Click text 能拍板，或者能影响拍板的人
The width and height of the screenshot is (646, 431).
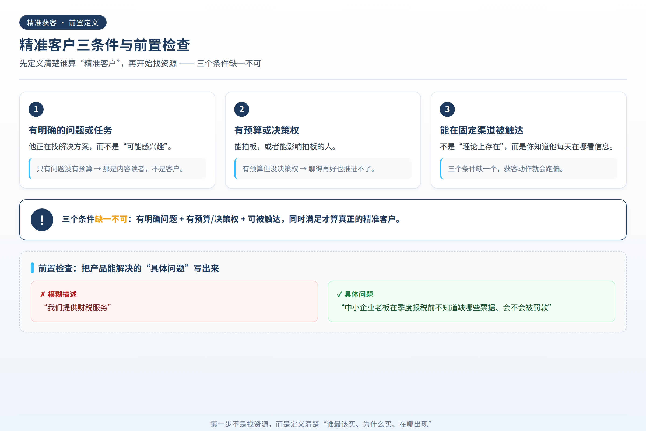tap(285, 147)
